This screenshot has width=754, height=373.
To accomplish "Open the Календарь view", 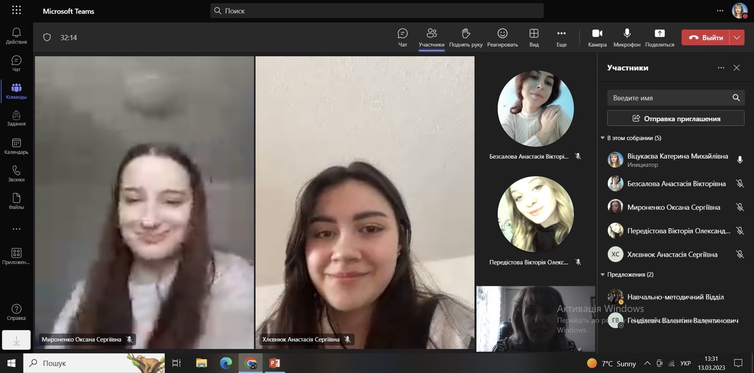I will (16, 146).
